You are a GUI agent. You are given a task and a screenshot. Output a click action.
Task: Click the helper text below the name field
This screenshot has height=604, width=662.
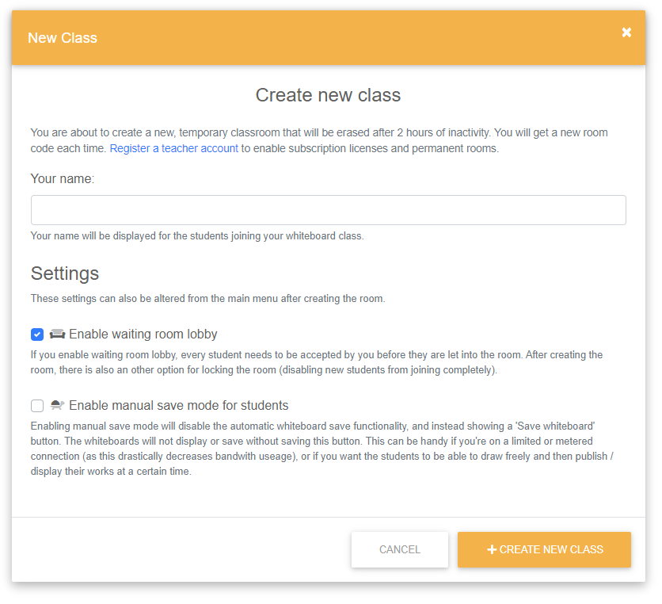[x=197, y=236]
